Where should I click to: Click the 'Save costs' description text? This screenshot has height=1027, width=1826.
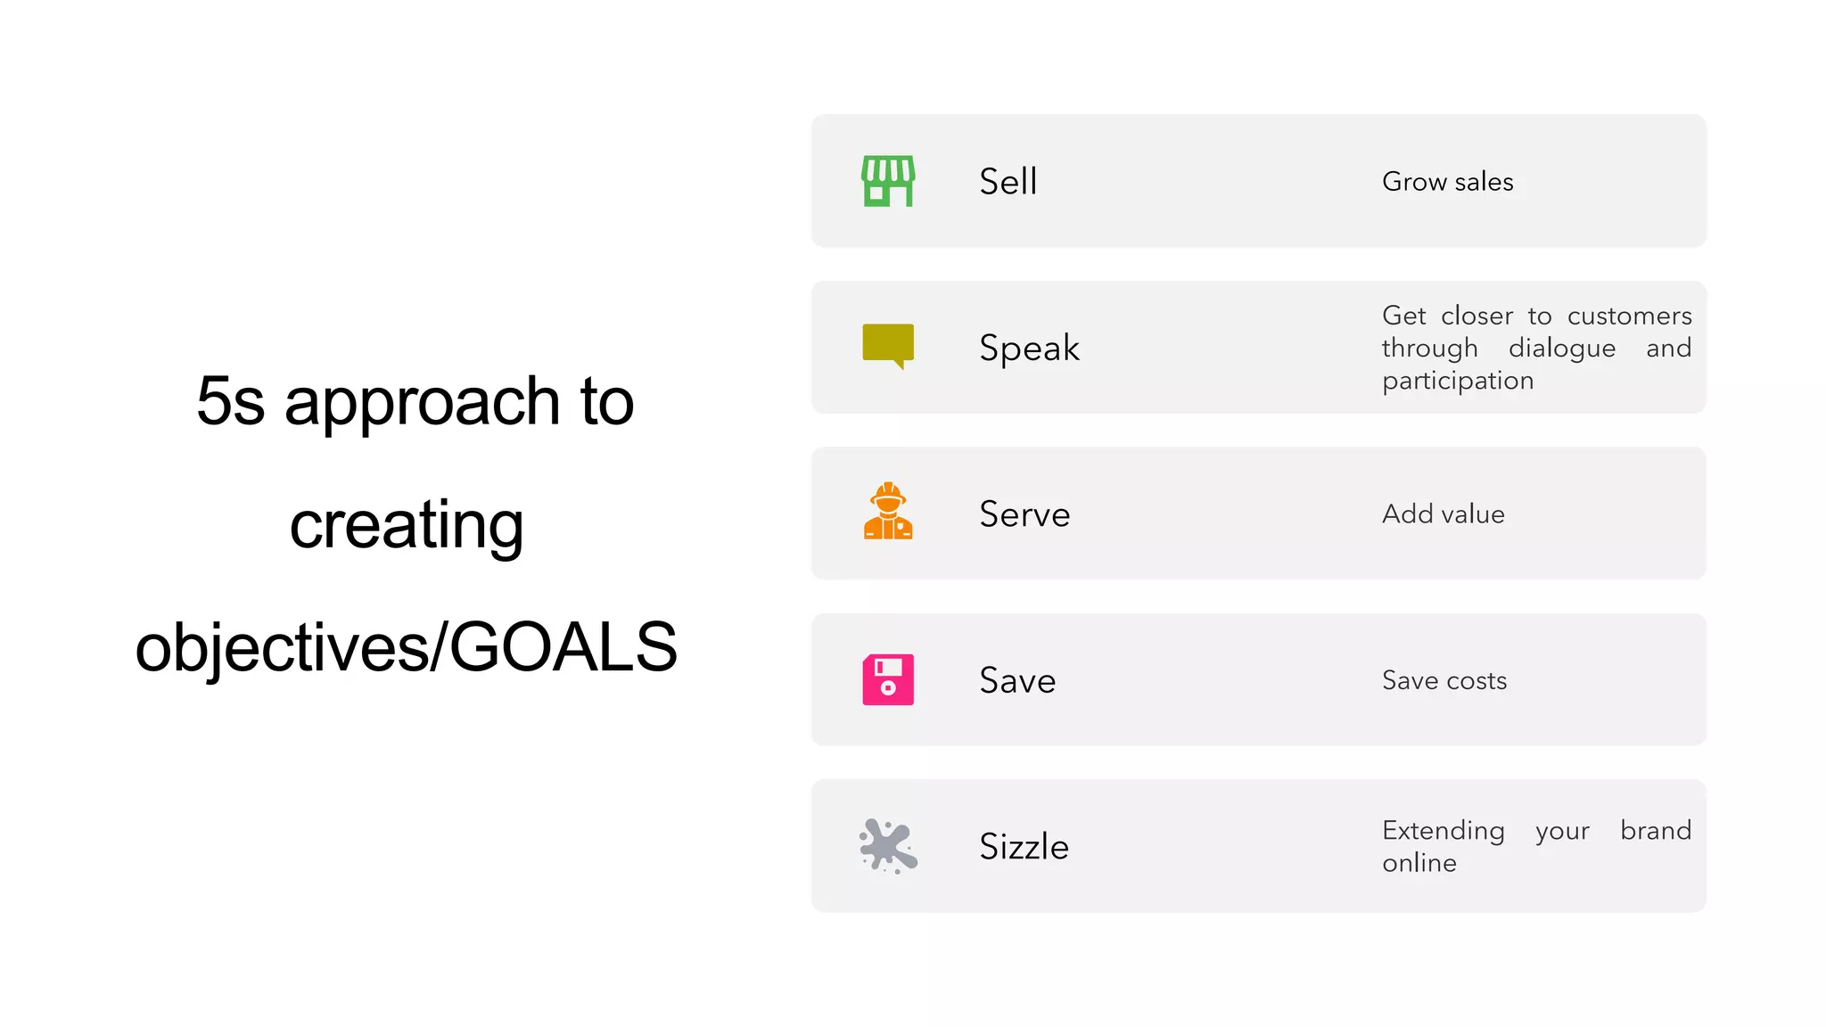(1444, 680)
